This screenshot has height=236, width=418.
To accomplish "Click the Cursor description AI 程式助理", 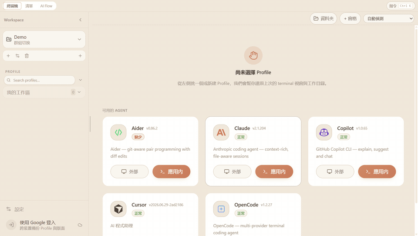I will tap(121, 226).
